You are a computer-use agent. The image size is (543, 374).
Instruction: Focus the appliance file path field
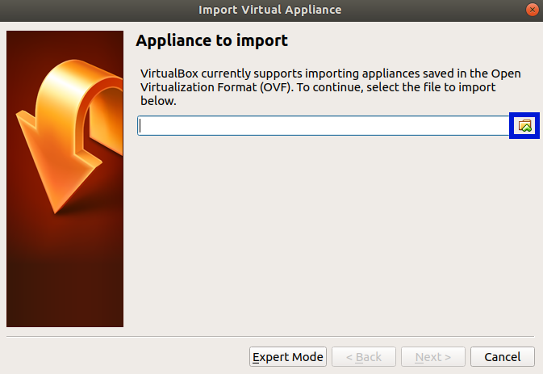(323, 125)
